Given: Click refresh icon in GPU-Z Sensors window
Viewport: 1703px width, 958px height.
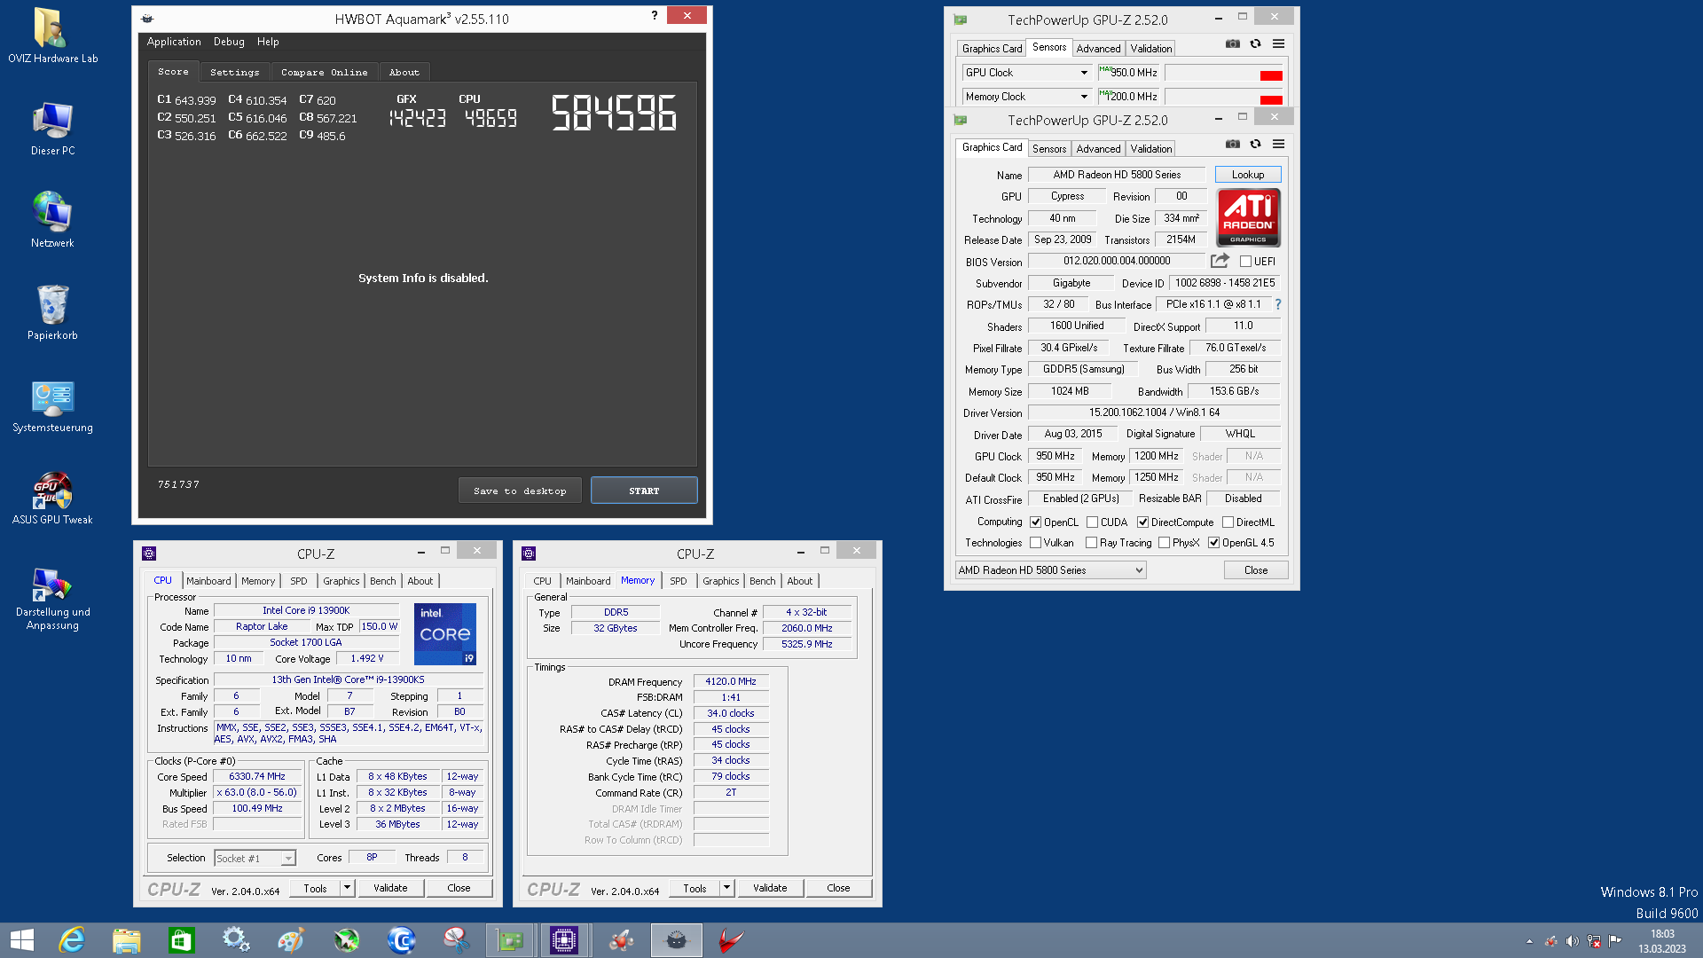Looking at the screenshot, I should (x=1255, y=44).
